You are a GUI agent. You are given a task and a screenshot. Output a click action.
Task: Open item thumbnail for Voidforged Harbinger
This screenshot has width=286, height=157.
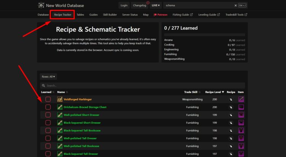pyautogui.click(x=241, y=99)
